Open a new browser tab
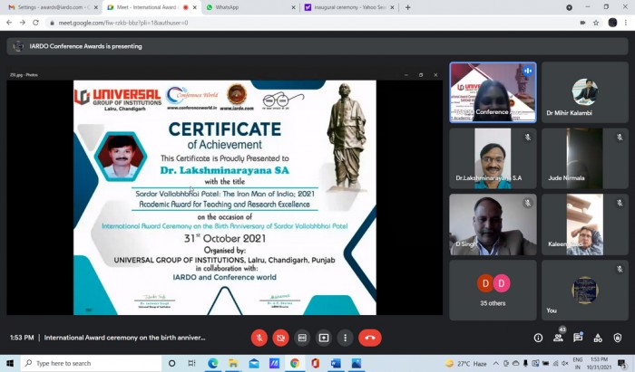Image resolution: width=635 pixels, height=372 pixels. click(x=408, y=7)
